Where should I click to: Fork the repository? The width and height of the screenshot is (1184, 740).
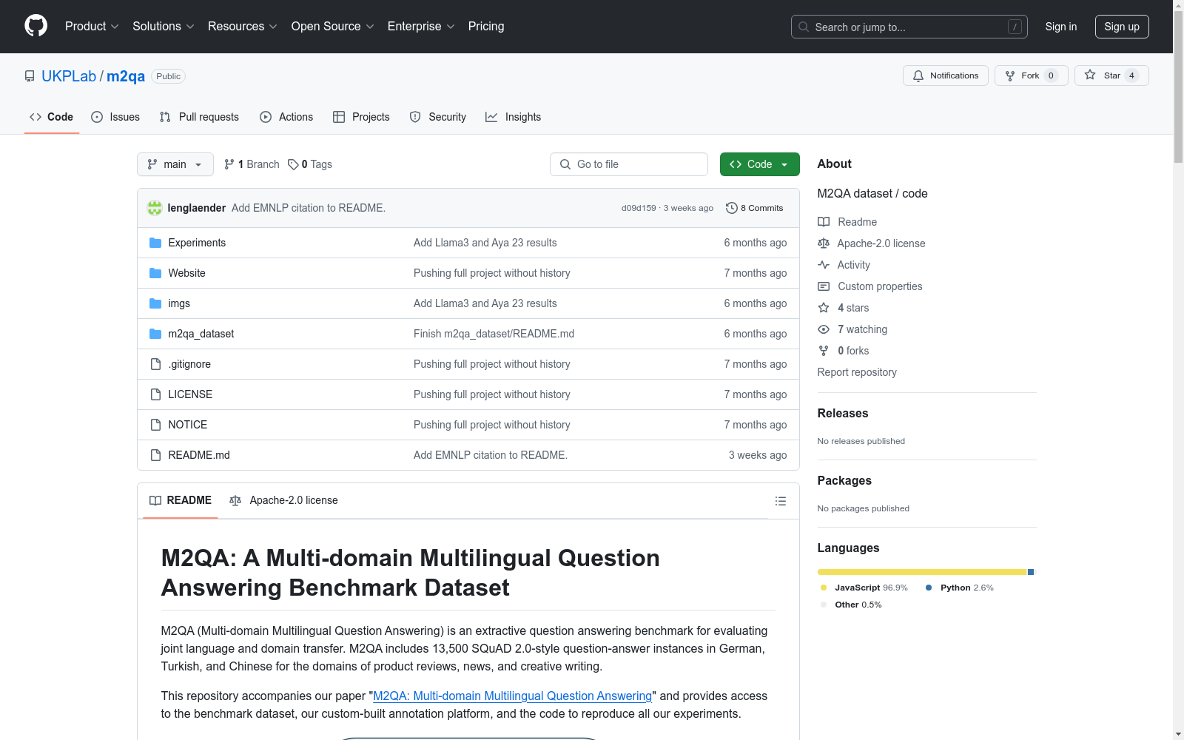tap(1032, 75)
